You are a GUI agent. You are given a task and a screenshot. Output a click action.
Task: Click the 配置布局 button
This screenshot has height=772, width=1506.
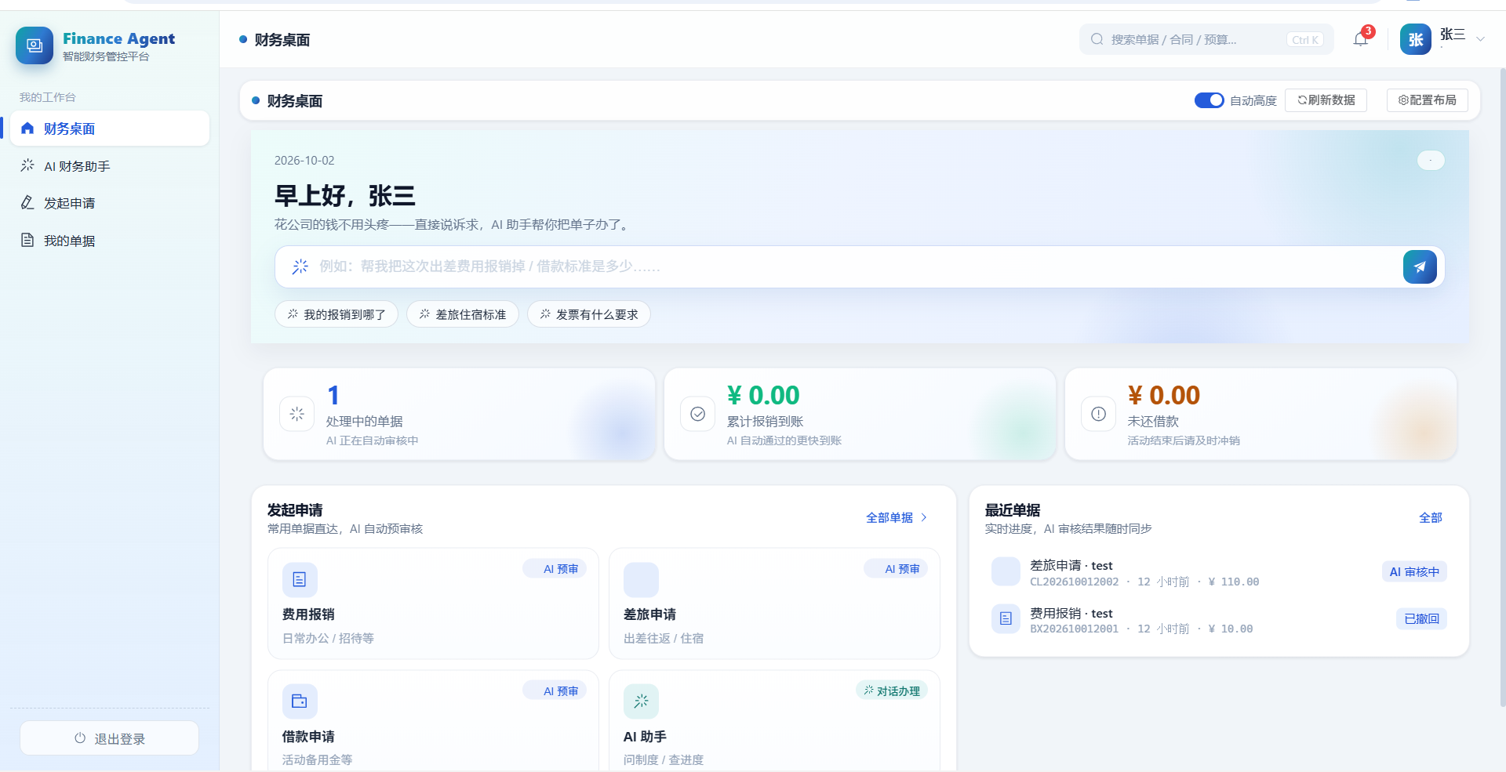(x=1428, y=100)
